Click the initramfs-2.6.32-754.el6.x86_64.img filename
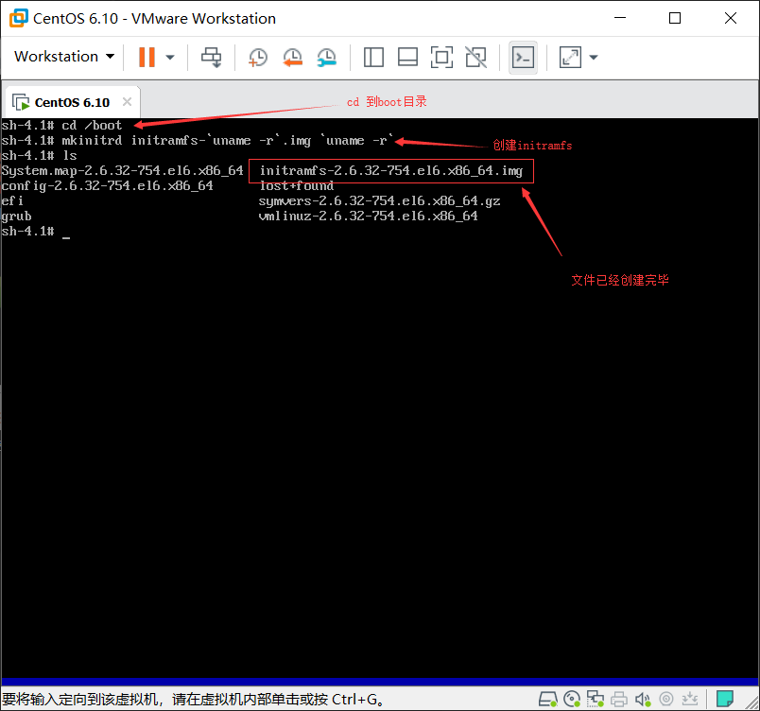 coord(391,170)
